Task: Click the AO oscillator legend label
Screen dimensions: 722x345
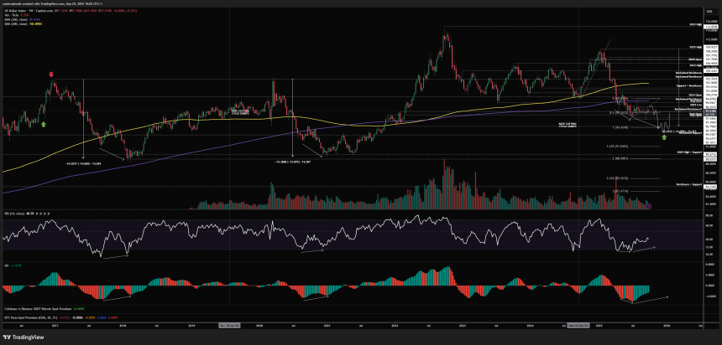Action: click(x=6, y=266)
